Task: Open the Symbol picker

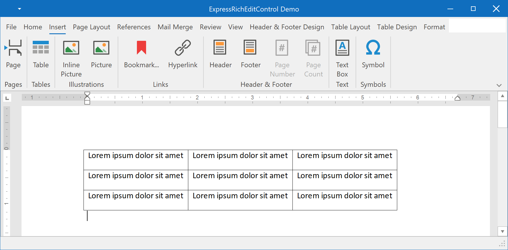Action: click(x=373, y=48)
